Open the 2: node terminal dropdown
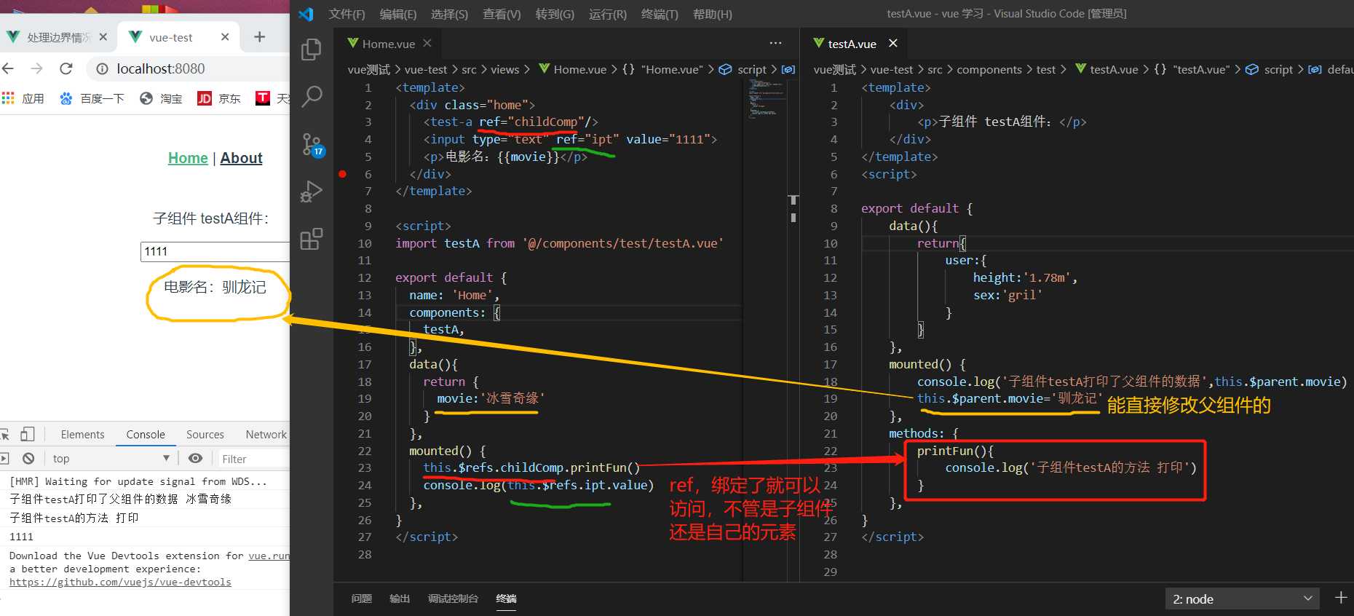 click(x=1242, y=599)
